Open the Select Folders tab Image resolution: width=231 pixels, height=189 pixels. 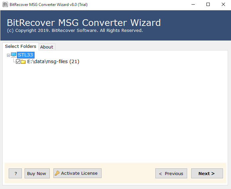[x=21, y=47]
